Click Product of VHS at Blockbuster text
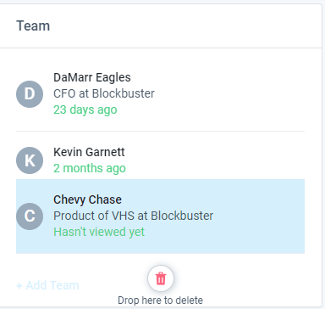This screenshot has width=325, height=309. click(133, 216)
